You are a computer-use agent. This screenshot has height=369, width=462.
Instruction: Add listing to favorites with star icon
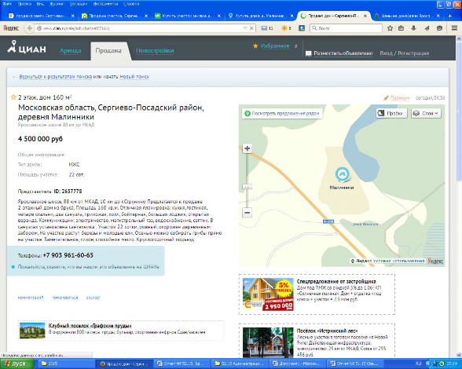[x=13, y=97]
